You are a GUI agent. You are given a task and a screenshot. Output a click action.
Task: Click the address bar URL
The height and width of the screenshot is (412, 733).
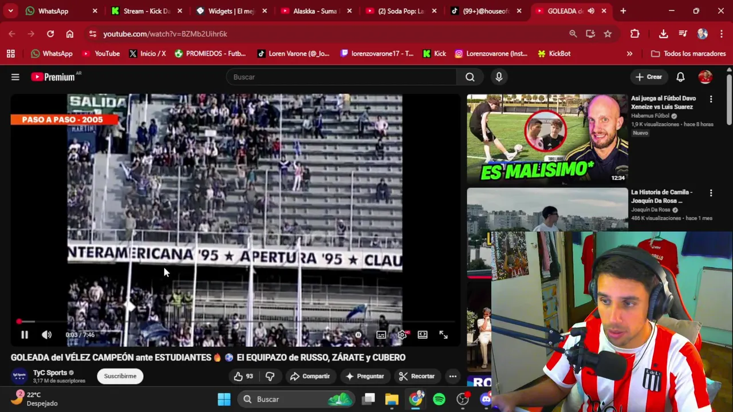coord(165,34)
